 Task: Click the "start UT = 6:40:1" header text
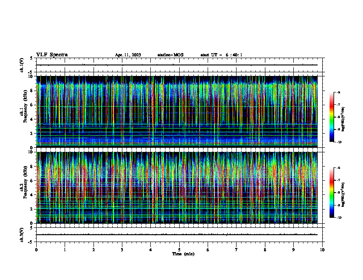(x=221, y=55)
